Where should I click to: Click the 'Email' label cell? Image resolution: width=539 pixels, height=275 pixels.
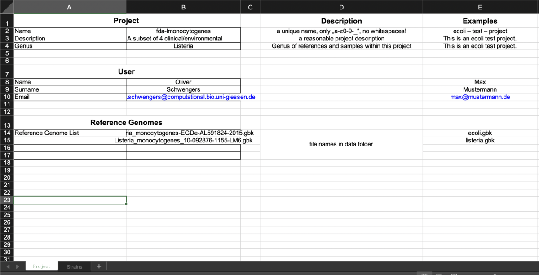point(70,97)
